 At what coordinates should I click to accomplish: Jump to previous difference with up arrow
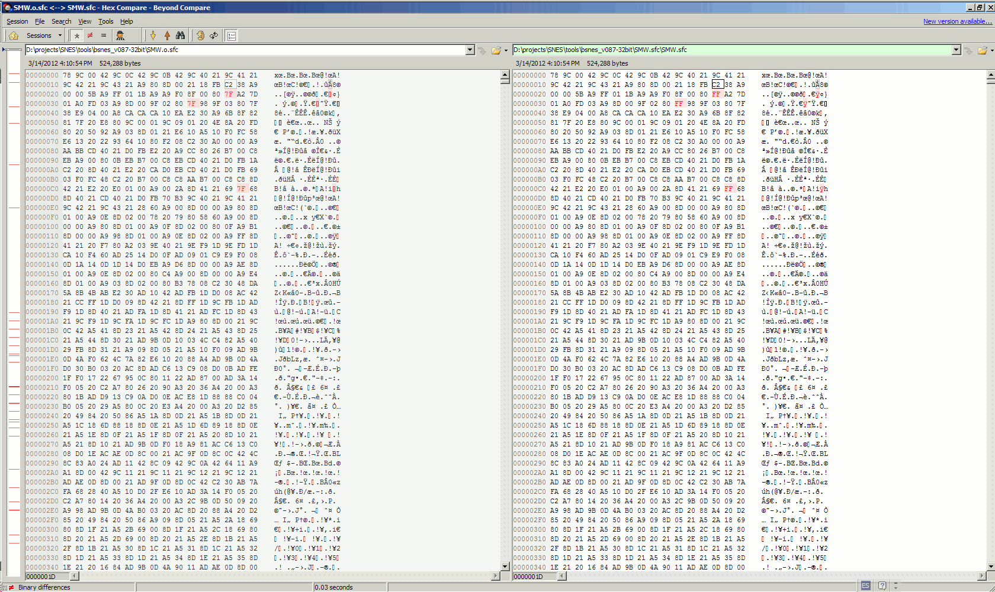[167, 35]
